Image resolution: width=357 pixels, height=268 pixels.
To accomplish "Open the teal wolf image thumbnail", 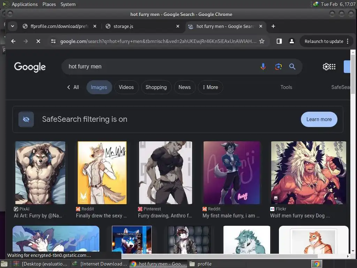I will point(247,240).
